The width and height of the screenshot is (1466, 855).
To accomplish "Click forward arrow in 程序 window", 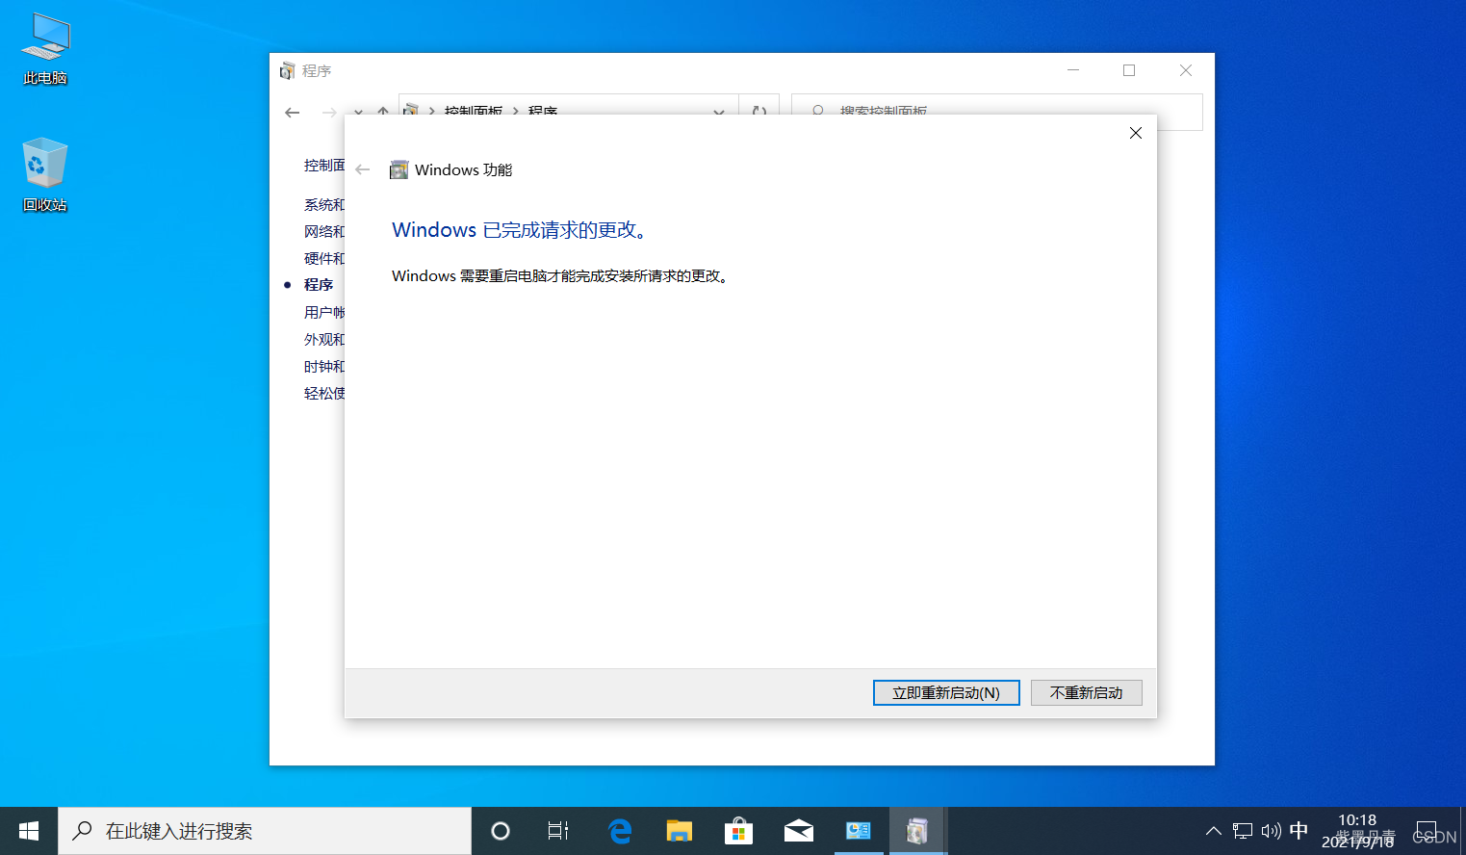I will (x=329, y=113).
